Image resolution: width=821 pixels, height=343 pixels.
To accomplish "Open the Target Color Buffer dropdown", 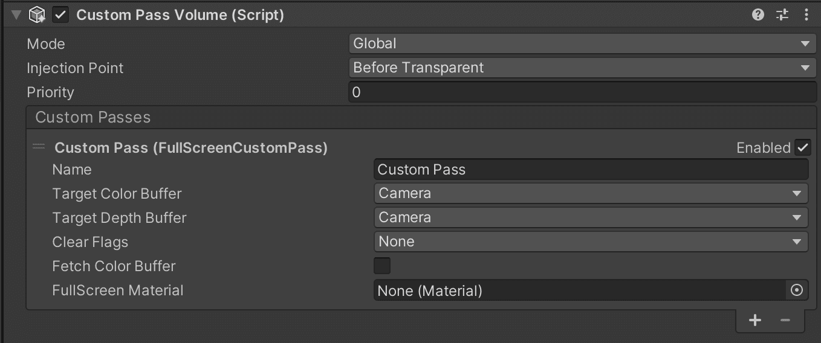I will pyautogui.click(x=591, y=193).
